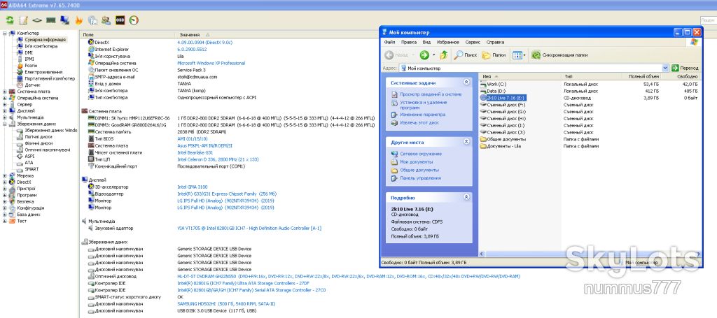
Task: Click the green Forward arrow in My Computer
Action: [x=424, y=55]
